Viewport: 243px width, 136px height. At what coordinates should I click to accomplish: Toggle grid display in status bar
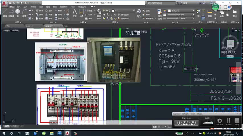(159, 127)
